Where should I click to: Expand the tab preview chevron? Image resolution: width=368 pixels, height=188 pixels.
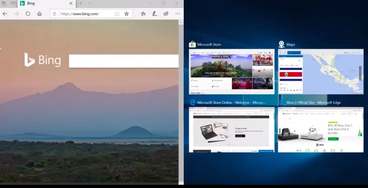coord(90,3)
